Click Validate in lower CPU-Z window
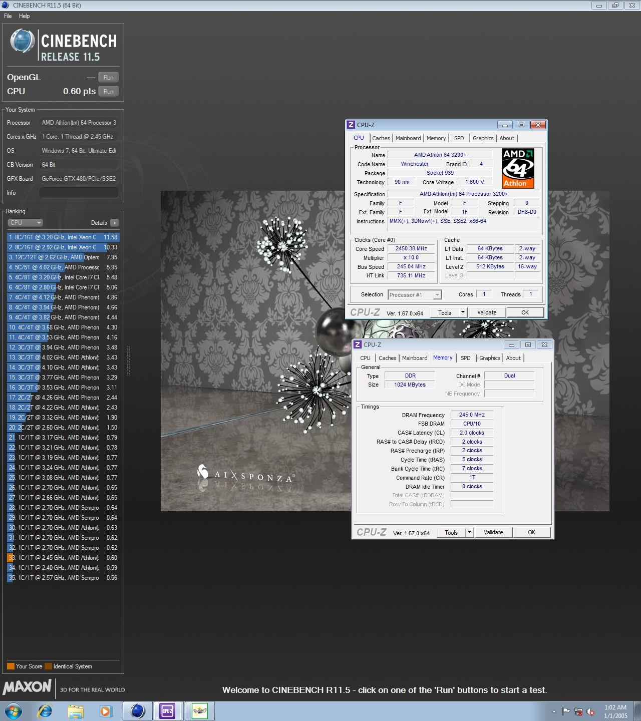Image resolution: width=641 pixels, height=721 pixels. 493,532
